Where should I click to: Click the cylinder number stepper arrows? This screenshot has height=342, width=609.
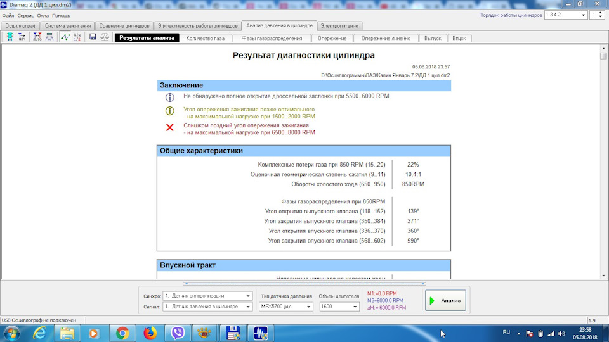601,15
